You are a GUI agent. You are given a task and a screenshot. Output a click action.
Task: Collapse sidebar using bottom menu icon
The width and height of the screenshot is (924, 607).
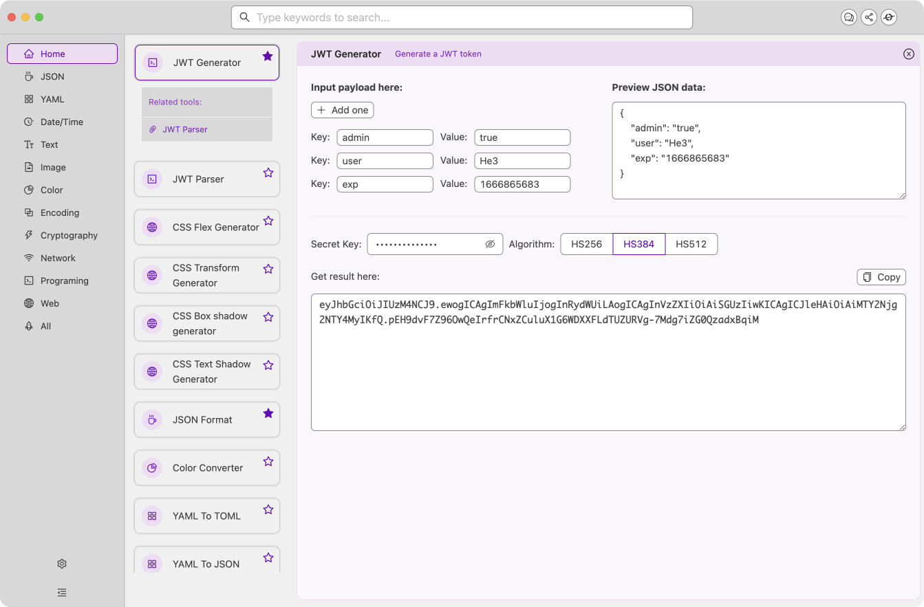(x=62, y=592)
